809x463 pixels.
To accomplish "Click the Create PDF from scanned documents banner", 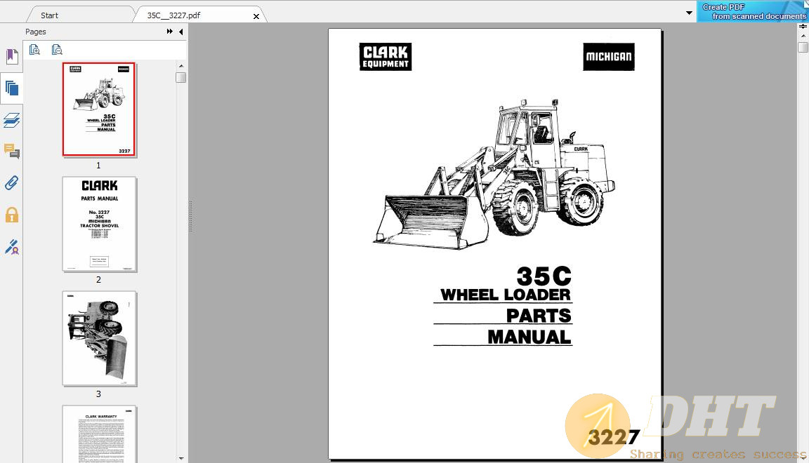I will [x=753, y=11].
